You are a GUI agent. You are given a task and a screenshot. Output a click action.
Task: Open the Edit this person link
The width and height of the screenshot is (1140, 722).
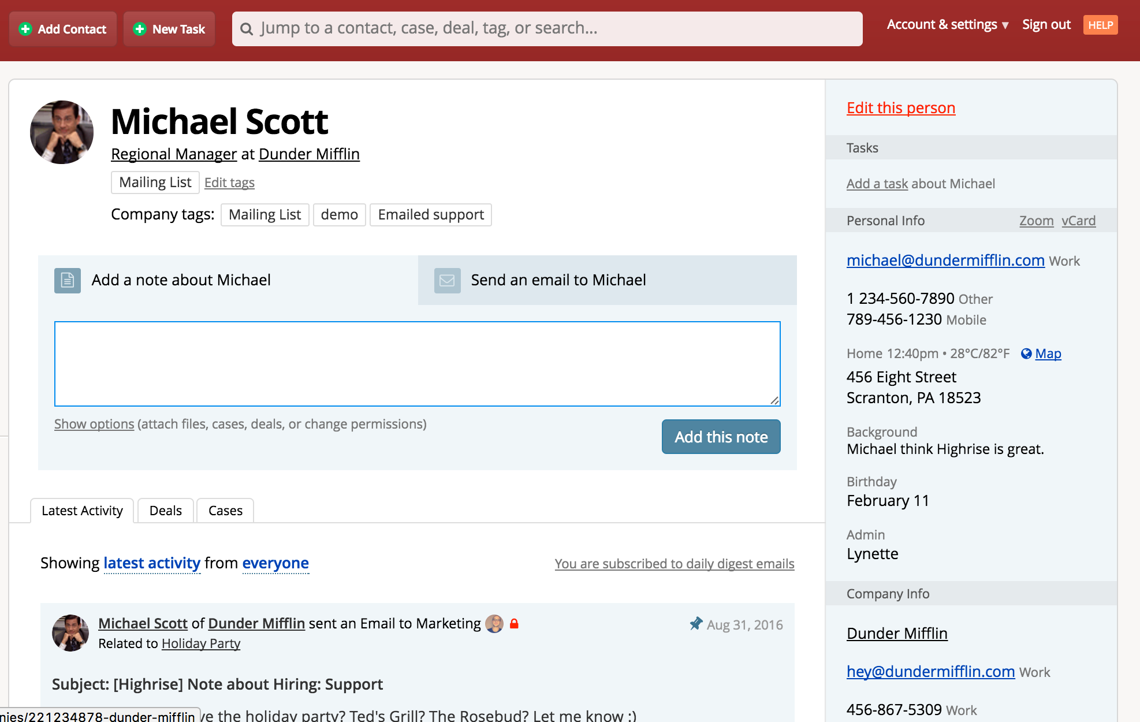click(901, 108)
